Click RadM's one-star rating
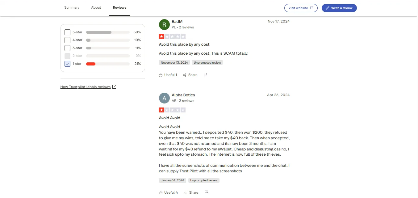 click(x=172, y=36)
